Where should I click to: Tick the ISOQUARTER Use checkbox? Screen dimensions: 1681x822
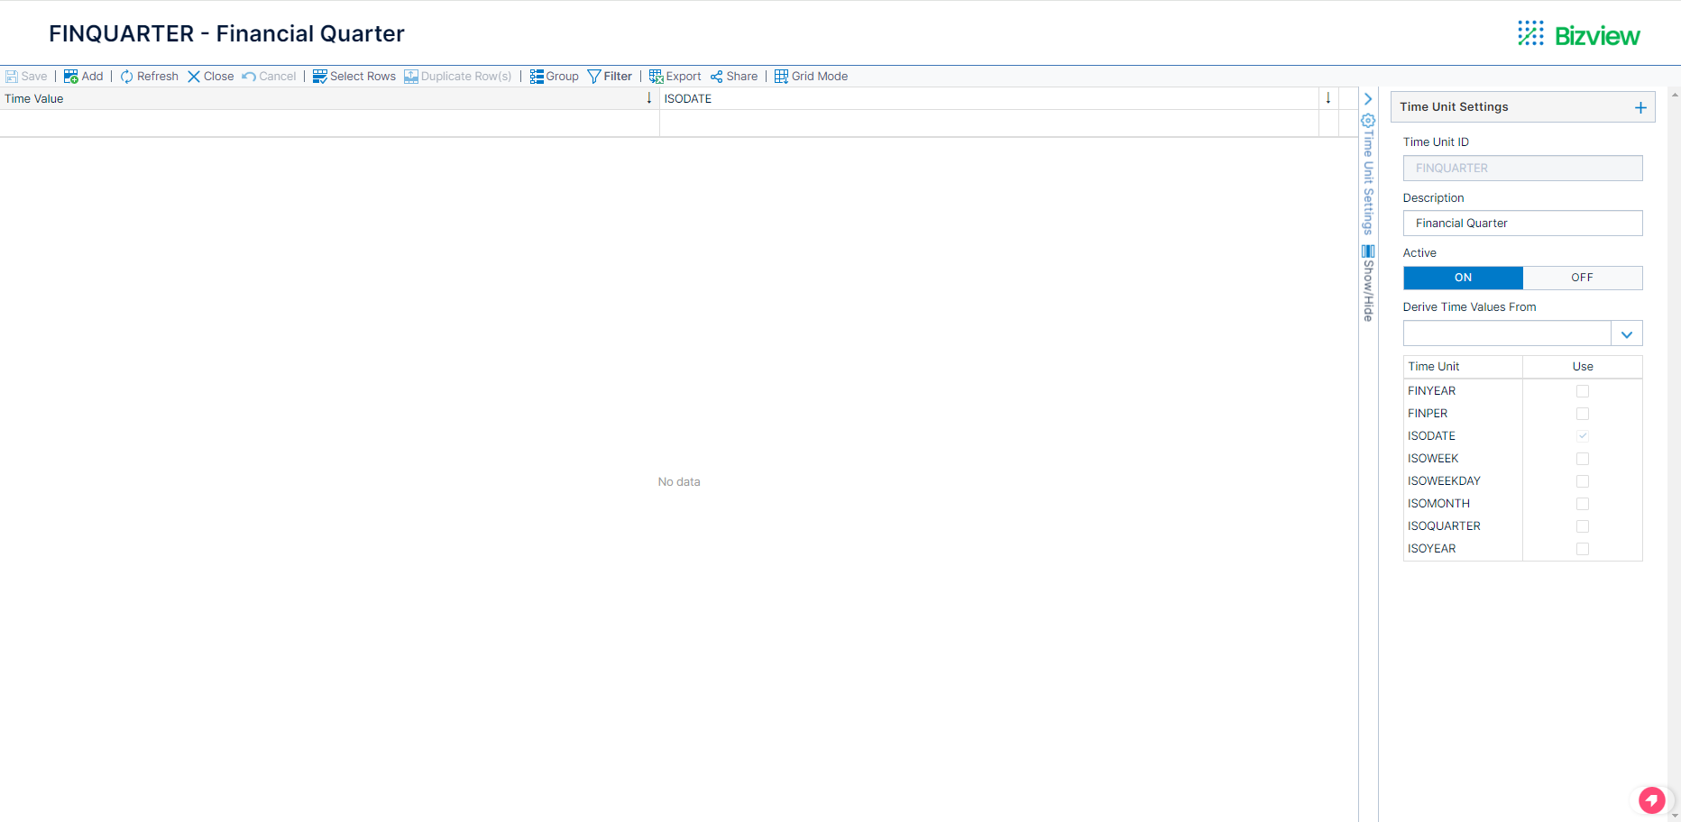[x=1583, y=526]
